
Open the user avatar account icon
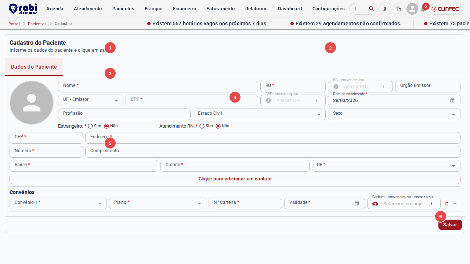coord(412,9)
